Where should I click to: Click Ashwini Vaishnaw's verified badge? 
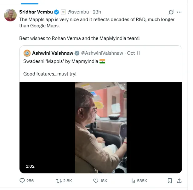pos(77,53)
